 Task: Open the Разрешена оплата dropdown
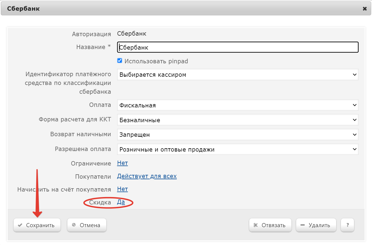pyautogui.click(x=238, y=149)
